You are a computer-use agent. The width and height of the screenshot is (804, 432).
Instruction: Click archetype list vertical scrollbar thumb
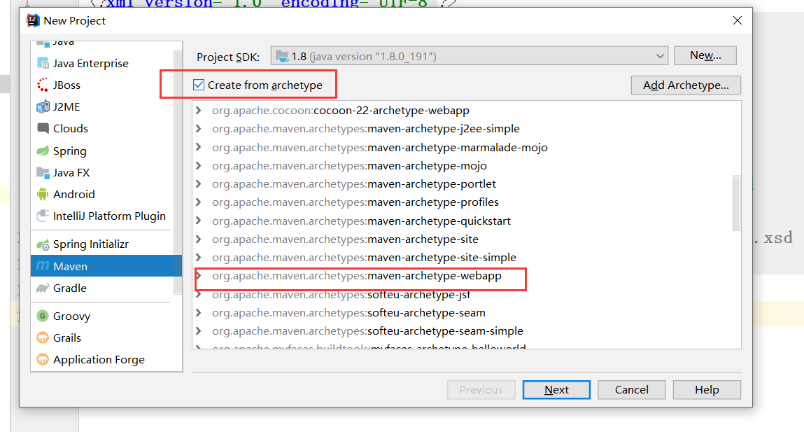point(736,203)
